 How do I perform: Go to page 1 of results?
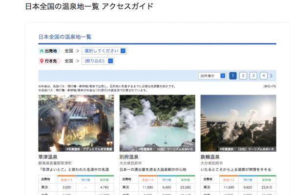tap(233, 76)
